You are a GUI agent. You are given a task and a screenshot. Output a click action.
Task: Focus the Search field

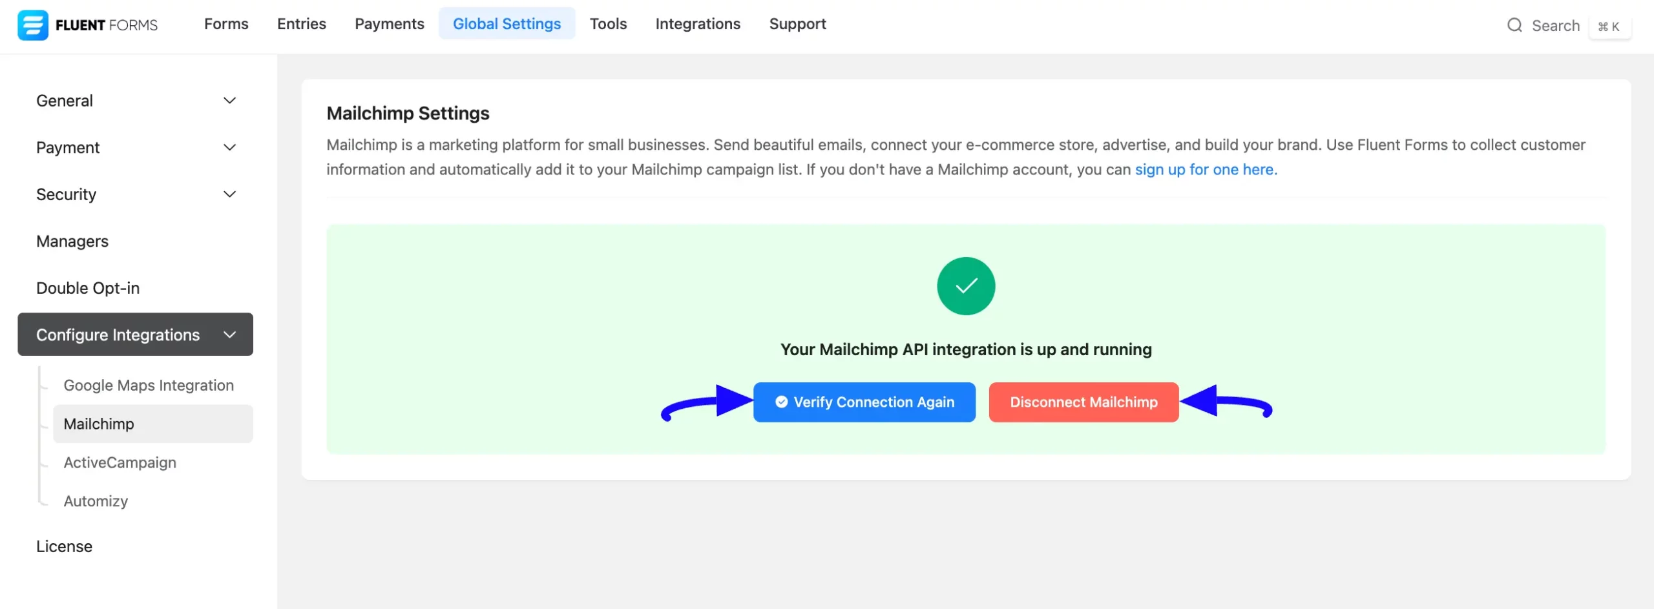pyautogui.click(x=1556, y=26)
